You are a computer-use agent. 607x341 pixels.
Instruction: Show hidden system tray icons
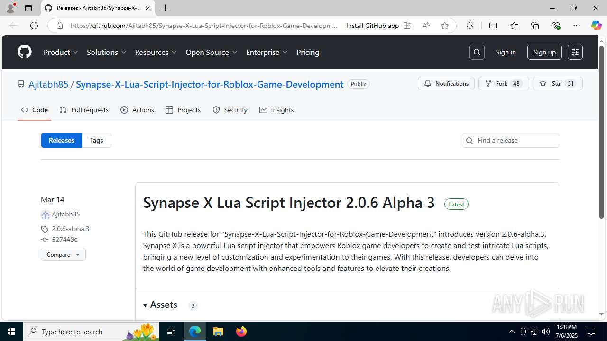[x=511, y=332]
